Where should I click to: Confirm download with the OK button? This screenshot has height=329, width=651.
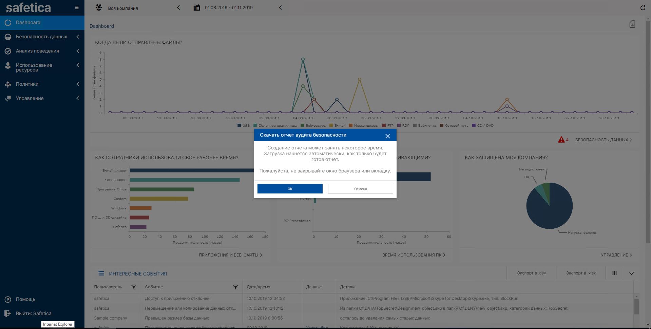[290, 189]
